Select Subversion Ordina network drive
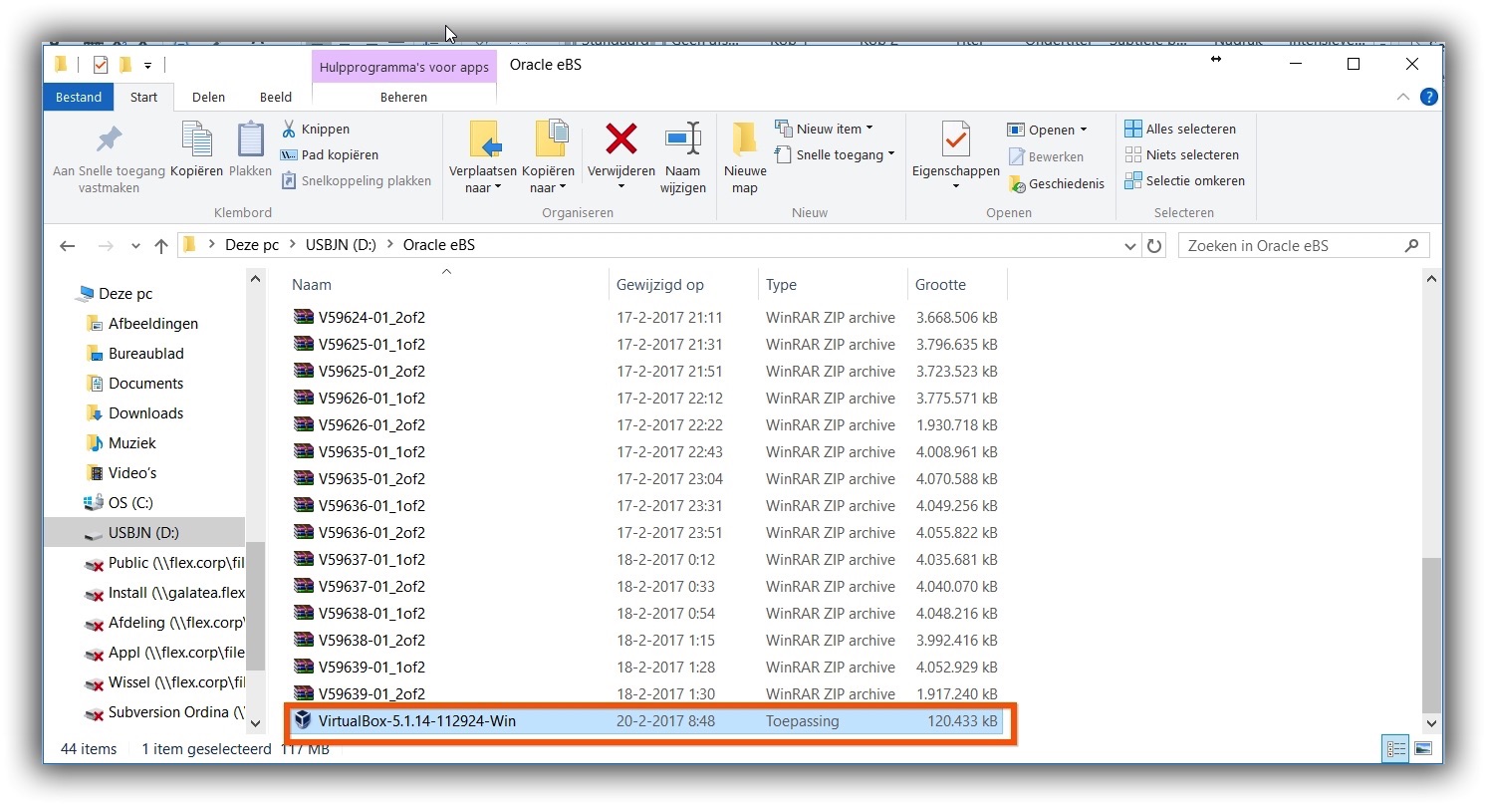 pos(164,712)
